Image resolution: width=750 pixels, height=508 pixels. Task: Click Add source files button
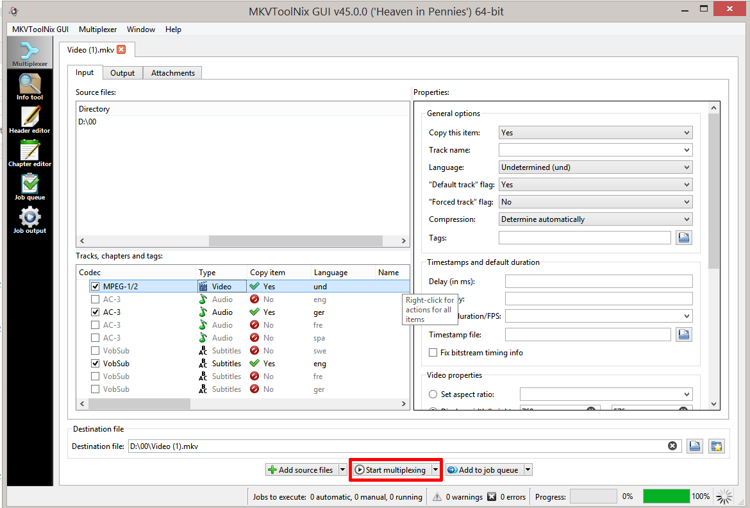click(302, 470)
